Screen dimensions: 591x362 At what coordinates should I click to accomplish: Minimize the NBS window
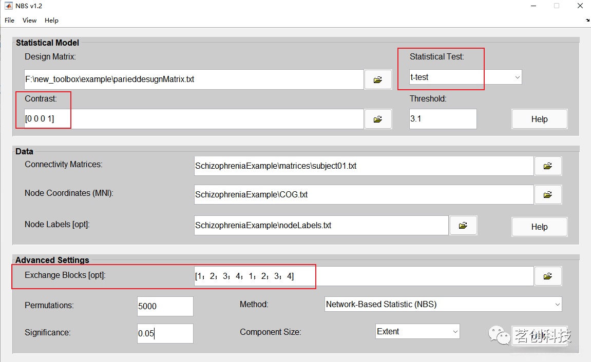tap(533, 6)
